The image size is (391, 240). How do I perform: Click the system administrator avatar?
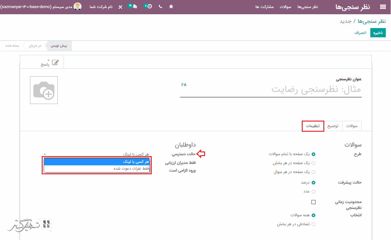tap(77, 6)
